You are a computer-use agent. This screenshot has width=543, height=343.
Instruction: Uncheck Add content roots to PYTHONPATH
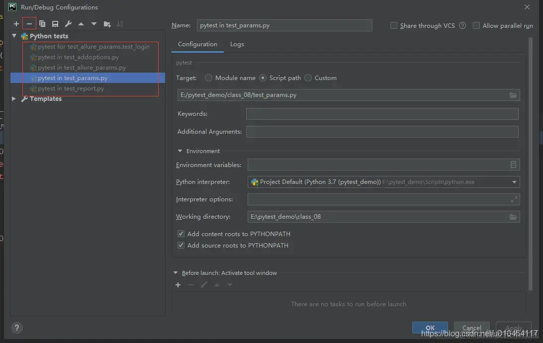click(181, 234)
